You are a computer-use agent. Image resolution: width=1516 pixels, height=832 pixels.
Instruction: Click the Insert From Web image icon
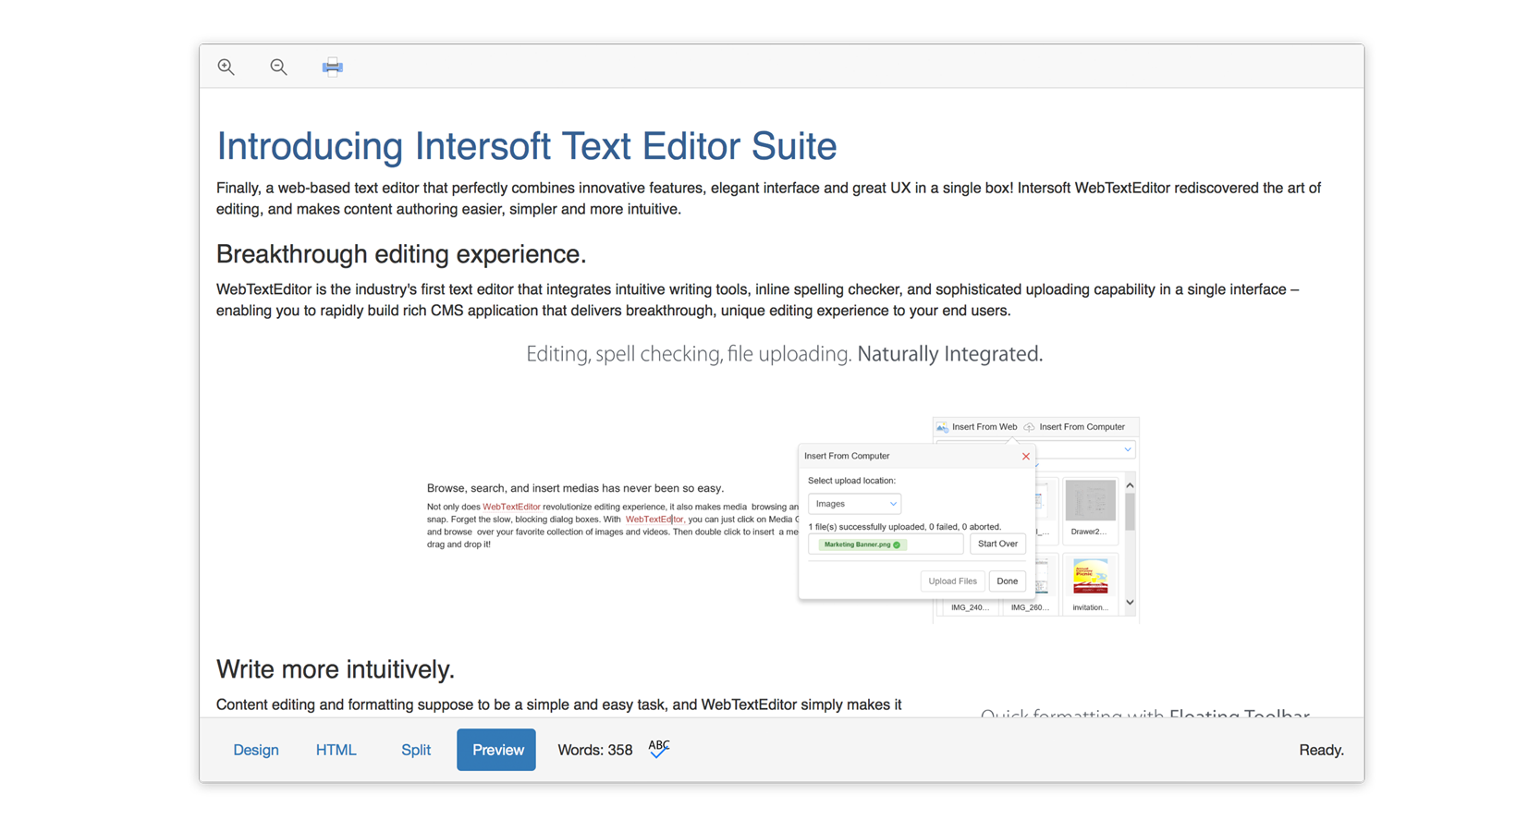pyautogui.click(x=942, y=427)
